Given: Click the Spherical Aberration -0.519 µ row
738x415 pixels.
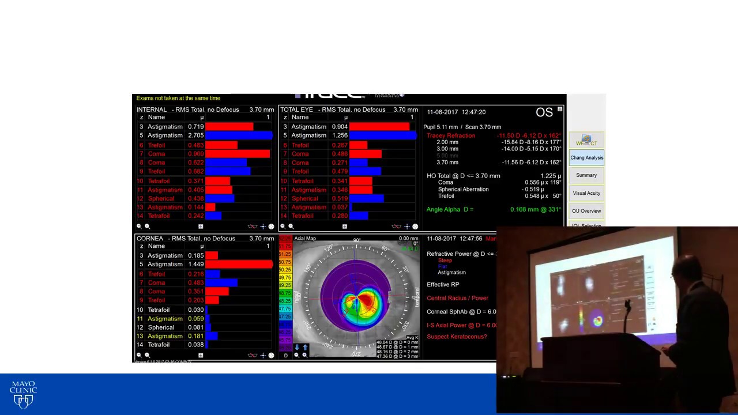Looking at the screenshot, I should click(x=491, y=189).
